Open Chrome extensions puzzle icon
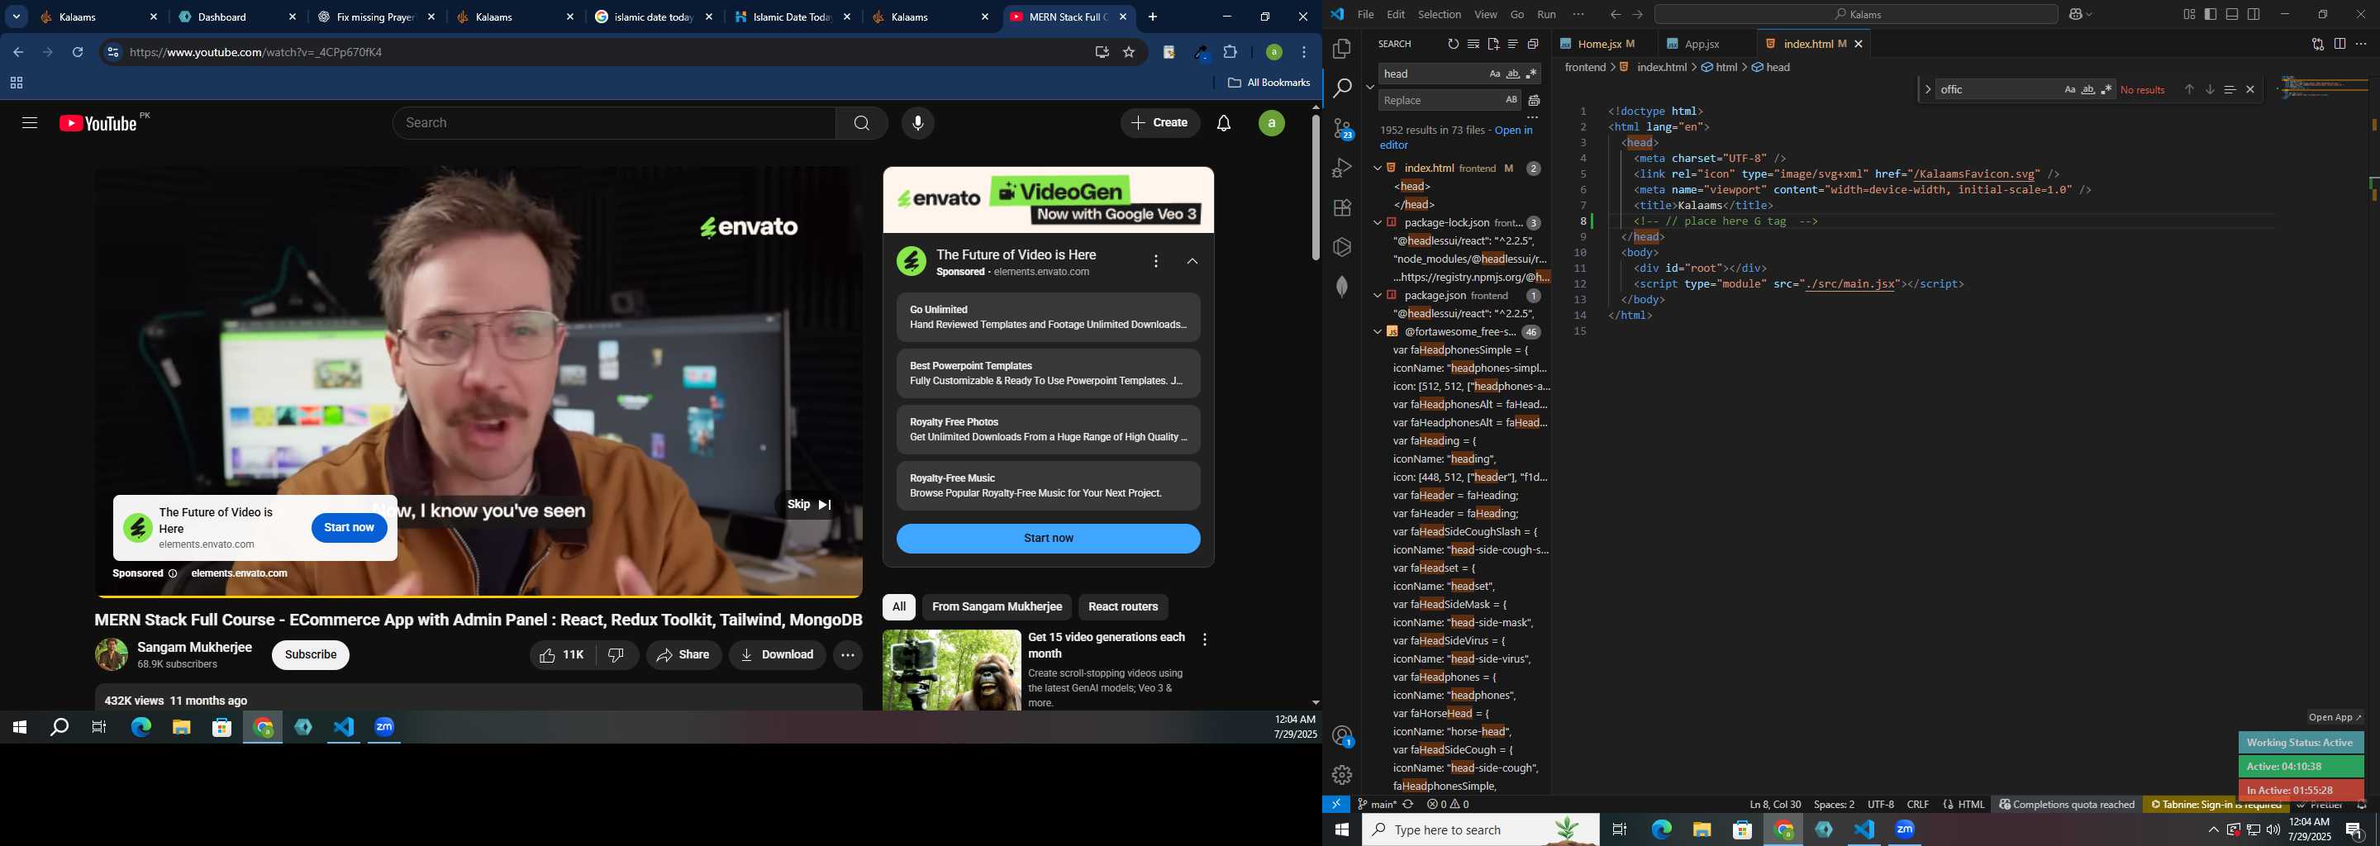The height and width of the screenshot is (846, 2380). pos(1230,53)
